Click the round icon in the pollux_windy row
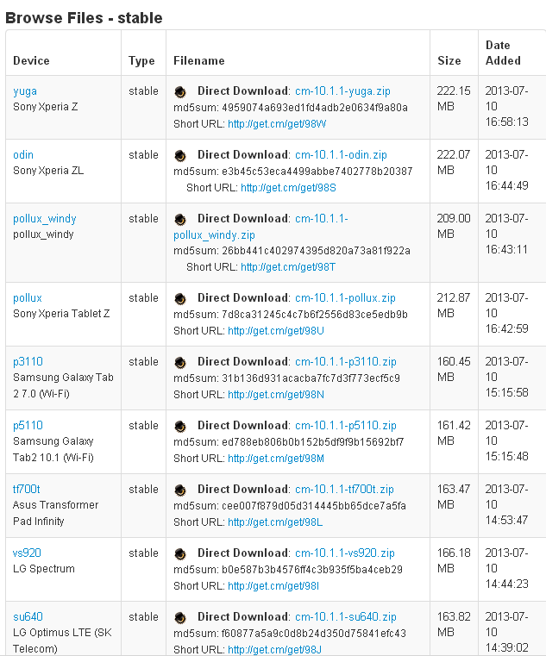 point(180,219)
